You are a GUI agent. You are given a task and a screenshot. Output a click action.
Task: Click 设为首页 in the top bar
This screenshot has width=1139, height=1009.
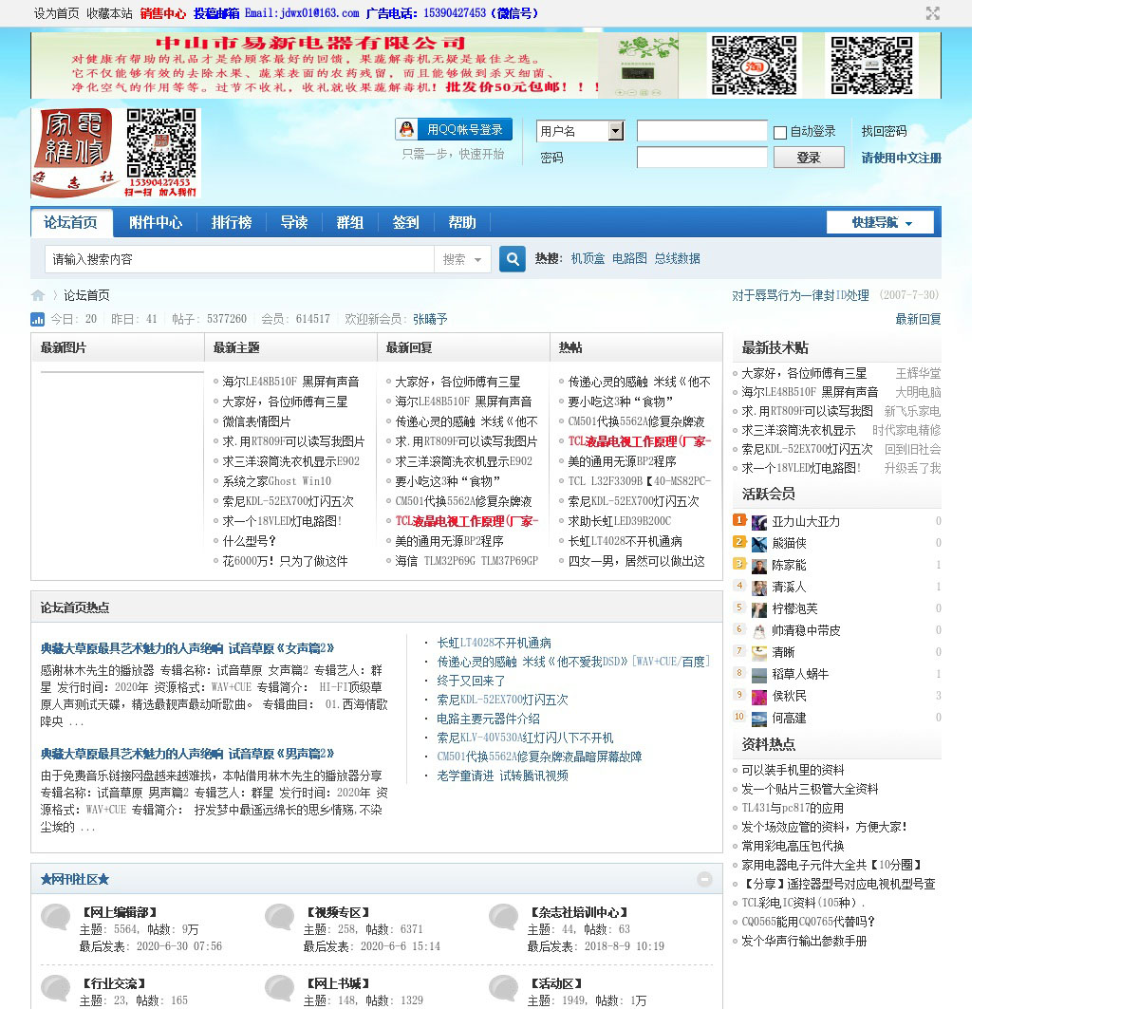(x=57, y=13)
